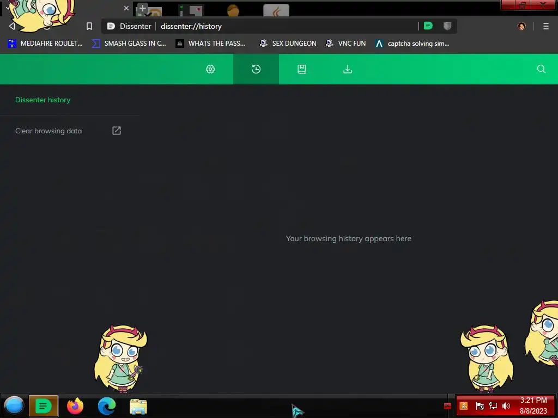The height and width of the screenshot is (418, 558).
Task: Open captcha solving sim... bookmark
Action: point(413,44)
